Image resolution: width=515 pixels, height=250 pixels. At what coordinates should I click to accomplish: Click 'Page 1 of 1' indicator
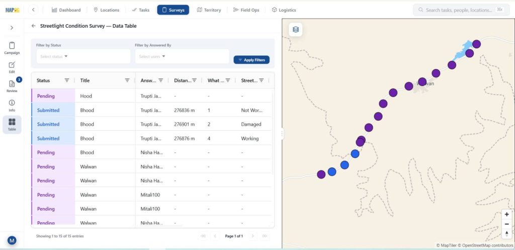234,236
